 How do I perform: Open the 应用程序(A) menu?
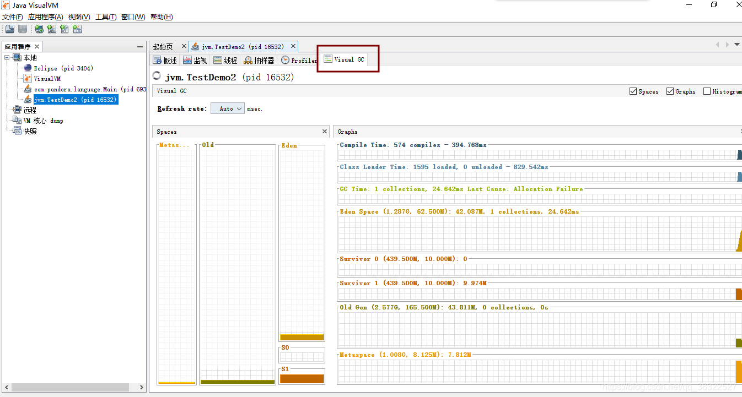pos(45,17)
